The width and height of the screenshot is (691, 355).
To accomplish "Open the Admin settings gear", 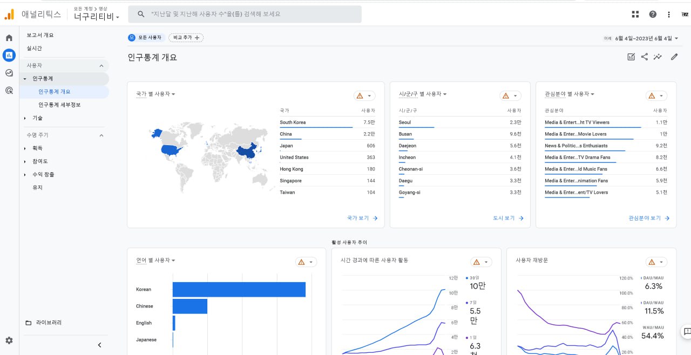I will pos(9,340).
